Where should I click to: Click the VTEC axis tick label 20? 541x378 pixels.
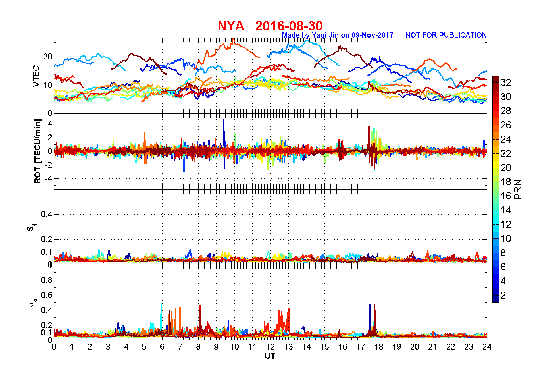click(x=48, y=57)
